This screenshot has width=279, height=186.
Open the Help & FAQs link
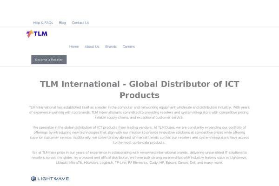tap(43, 23)
